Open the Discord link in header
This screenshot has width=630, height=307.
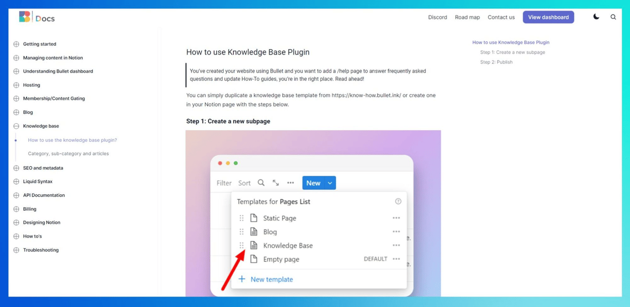pyautogui.click(x=437, y=17)
